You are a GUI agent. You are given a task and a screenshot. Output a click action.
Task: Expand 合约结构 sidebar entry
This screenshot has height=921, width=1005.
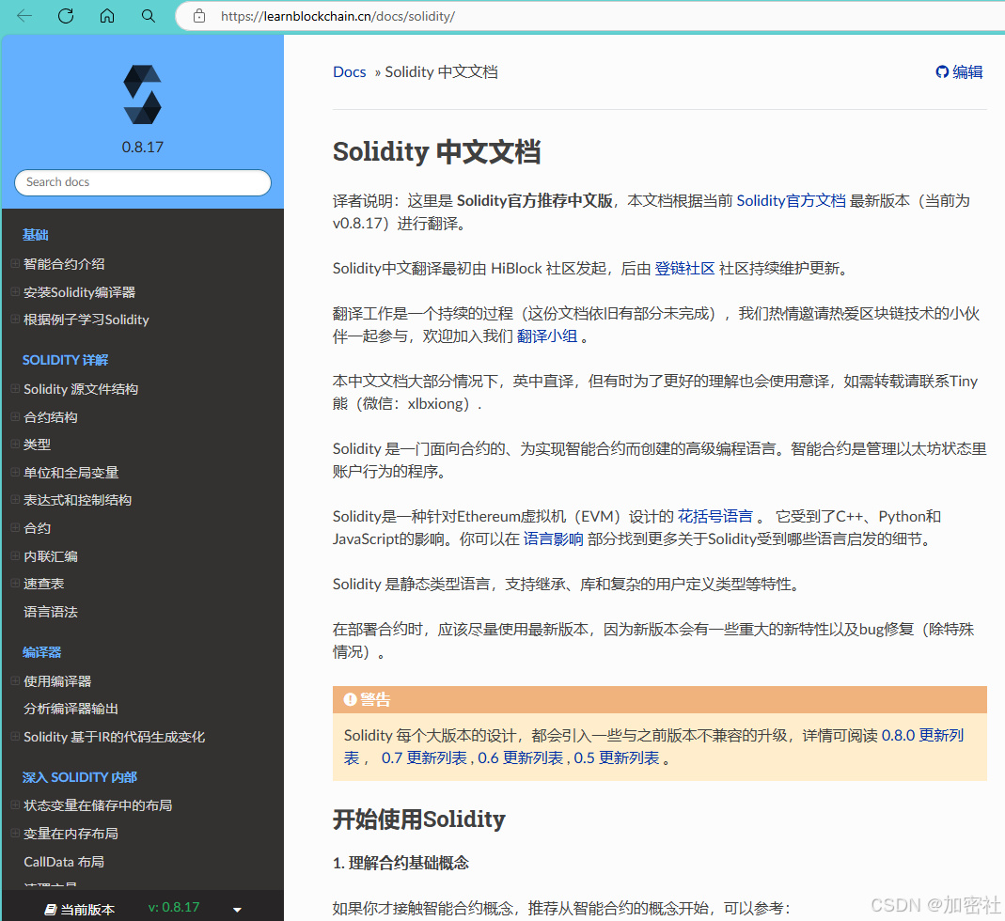coord(15,416)
